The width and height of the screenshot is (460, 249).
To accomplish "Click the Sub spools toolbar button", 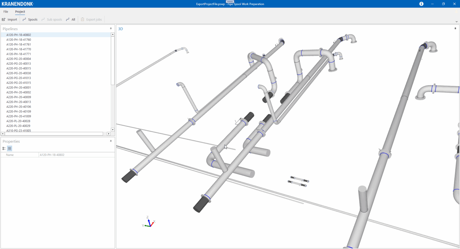I will tap(52, 19).
